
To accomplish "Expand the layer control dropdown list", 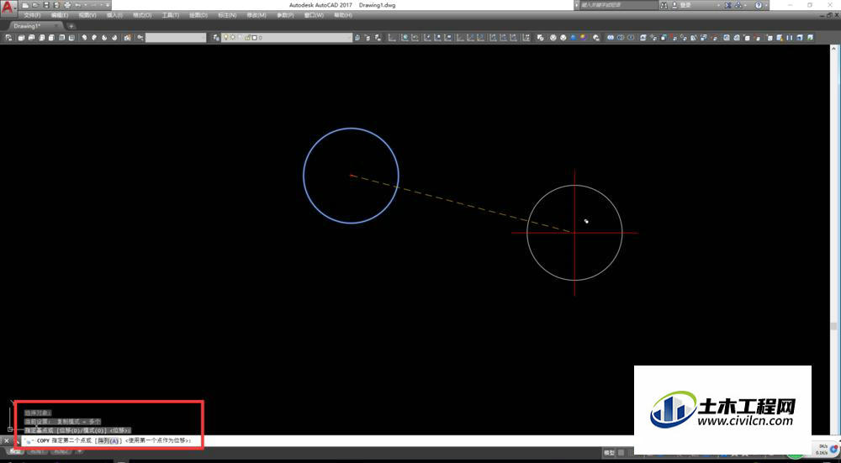I will click(349, 38).
